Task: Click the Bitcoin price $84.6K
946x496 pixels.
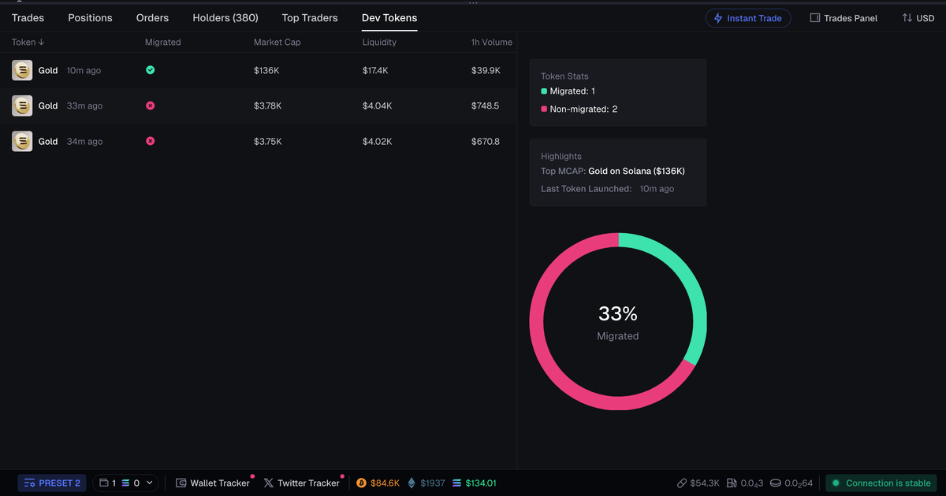Action: tap(378, 483)
